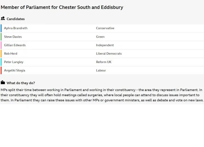
Task: Select candidate Aphra Brandreth
Action: [x=16, y=28]
